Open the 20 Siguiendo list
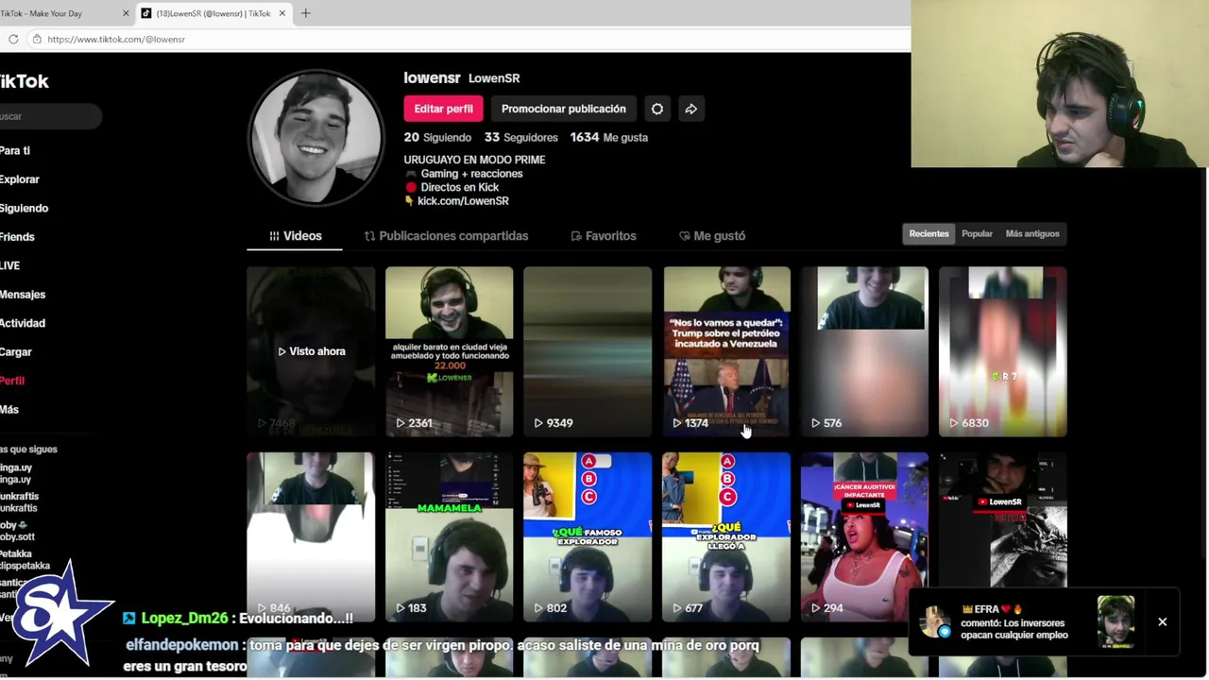The width and height of the screenshot is (1209, 680). [x=437, y=137]
